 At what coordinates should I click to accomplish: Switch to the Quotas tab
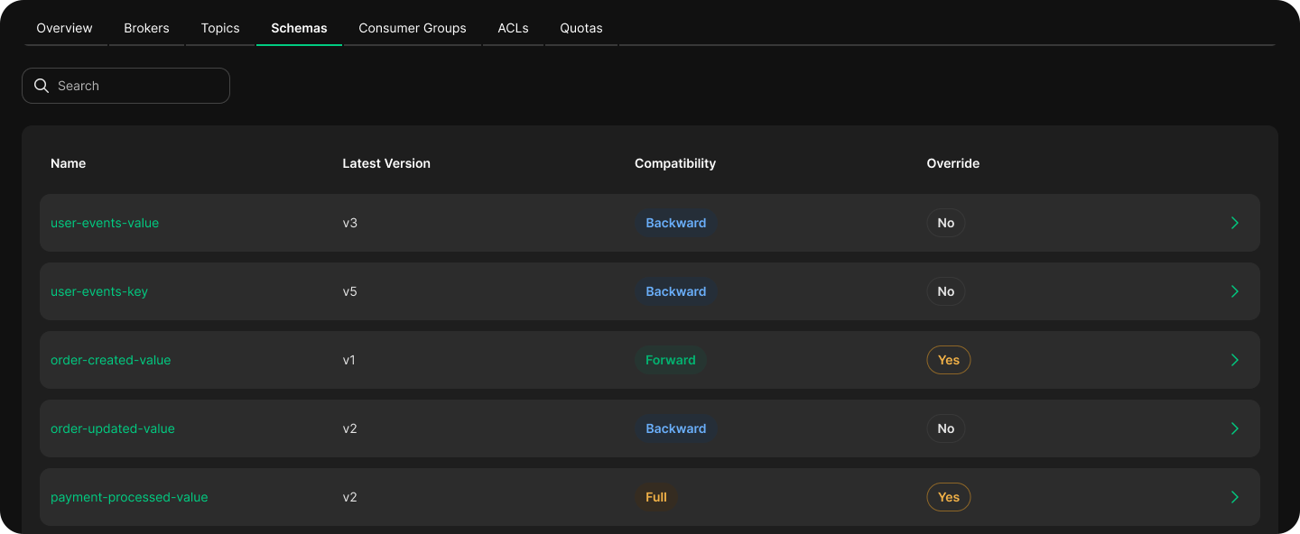(581, 28)
